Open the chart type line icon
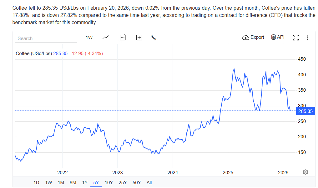 pos(105,38)
